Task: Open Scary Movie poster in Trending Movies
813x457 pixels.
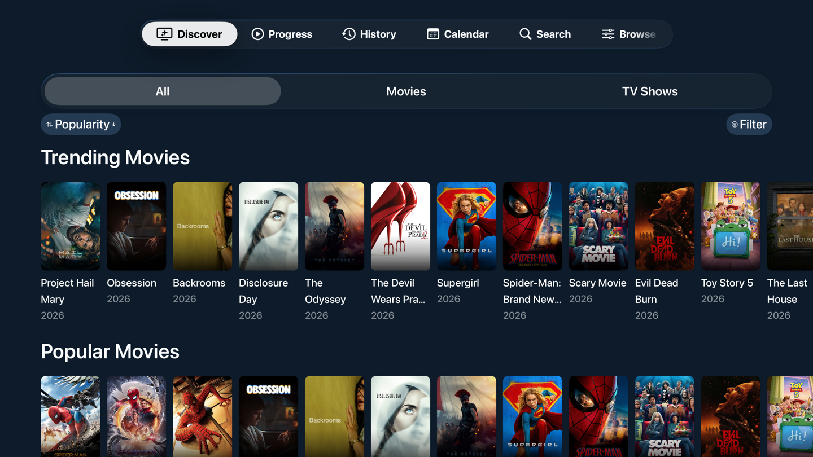Action: pos(598,226)
